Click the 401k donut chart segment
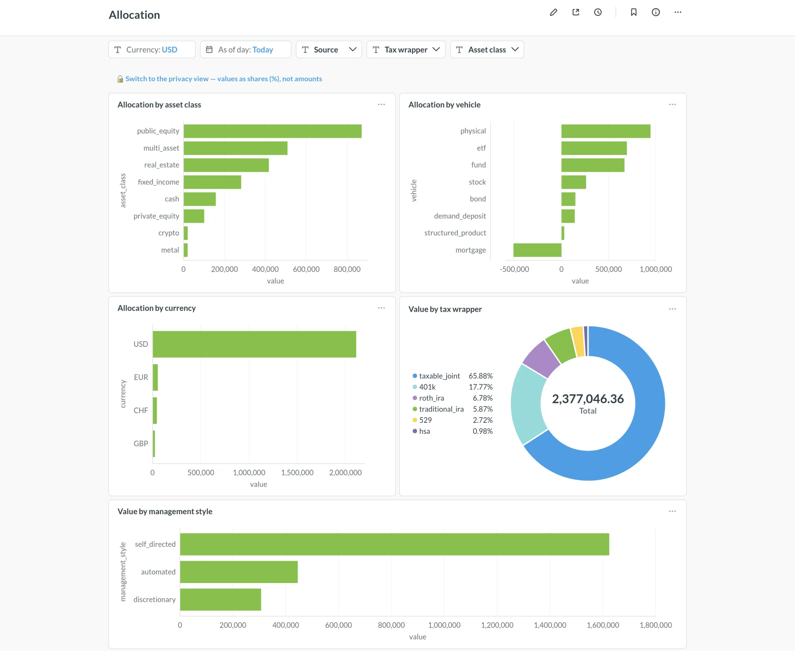Viewport: 795px width, 651px height. [x=527, y=404]
